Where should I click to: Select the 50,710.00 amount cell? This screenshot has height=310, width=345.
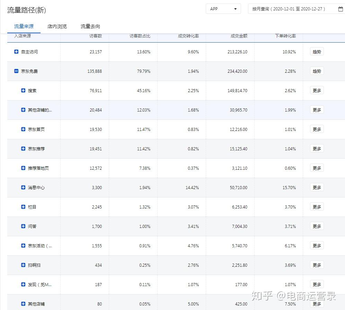point(239,188)
